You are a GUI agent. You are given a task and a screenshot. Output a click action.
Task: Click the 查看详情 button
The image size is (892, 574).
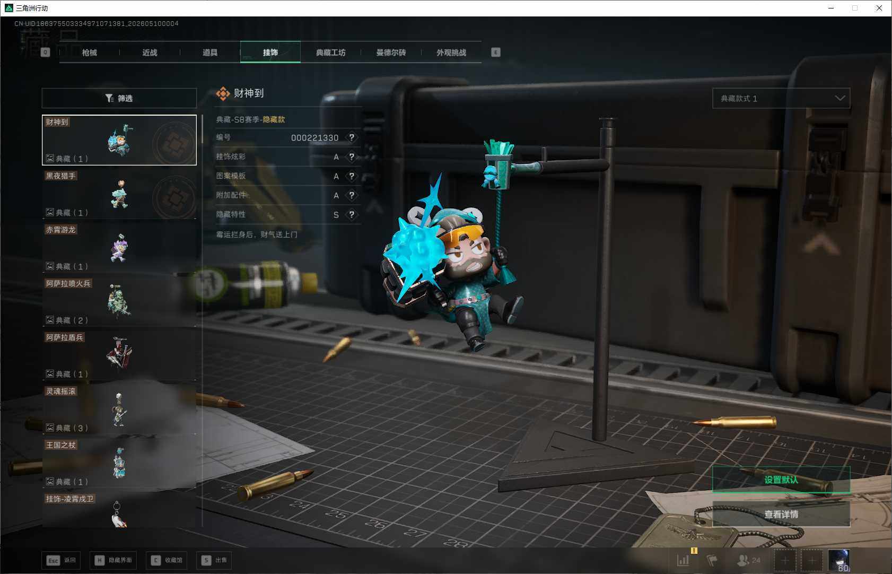[781, 514]
